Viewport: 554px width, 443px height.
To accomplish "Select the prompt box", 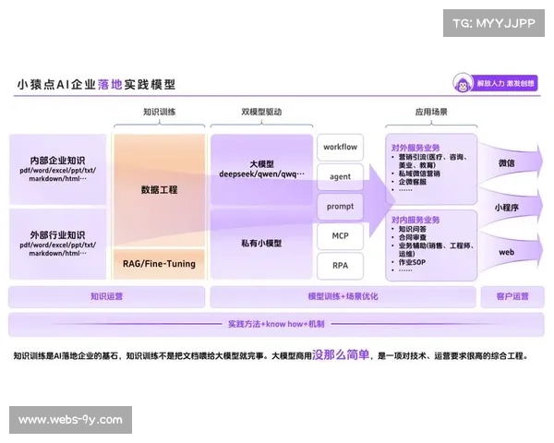I will [340, 207].
